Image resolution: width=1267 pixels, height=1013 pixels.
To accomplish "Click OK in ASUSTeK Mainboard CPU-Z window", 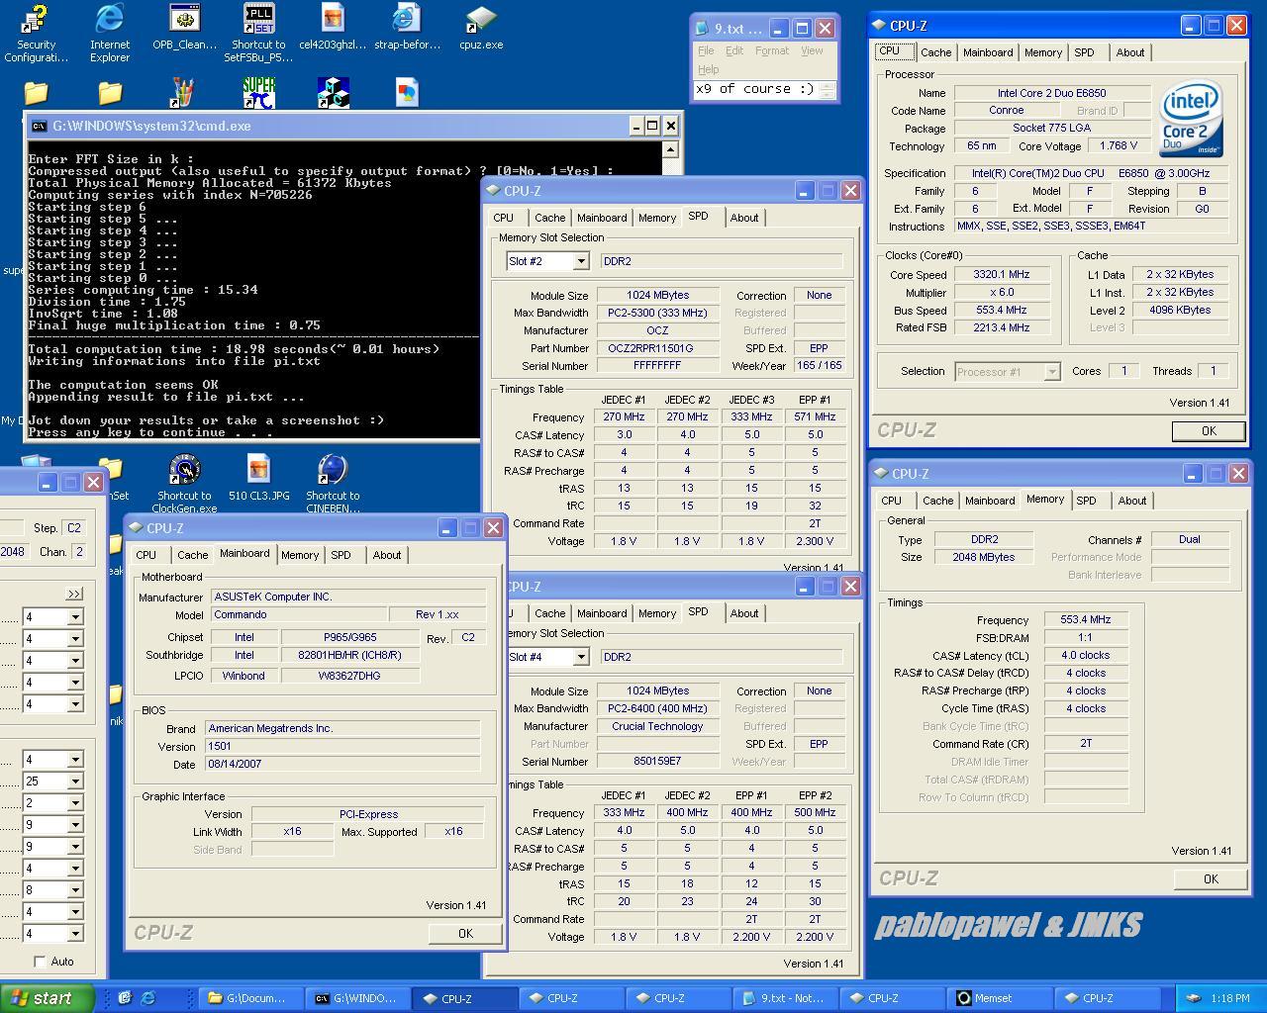I will [x=465, y=933].
